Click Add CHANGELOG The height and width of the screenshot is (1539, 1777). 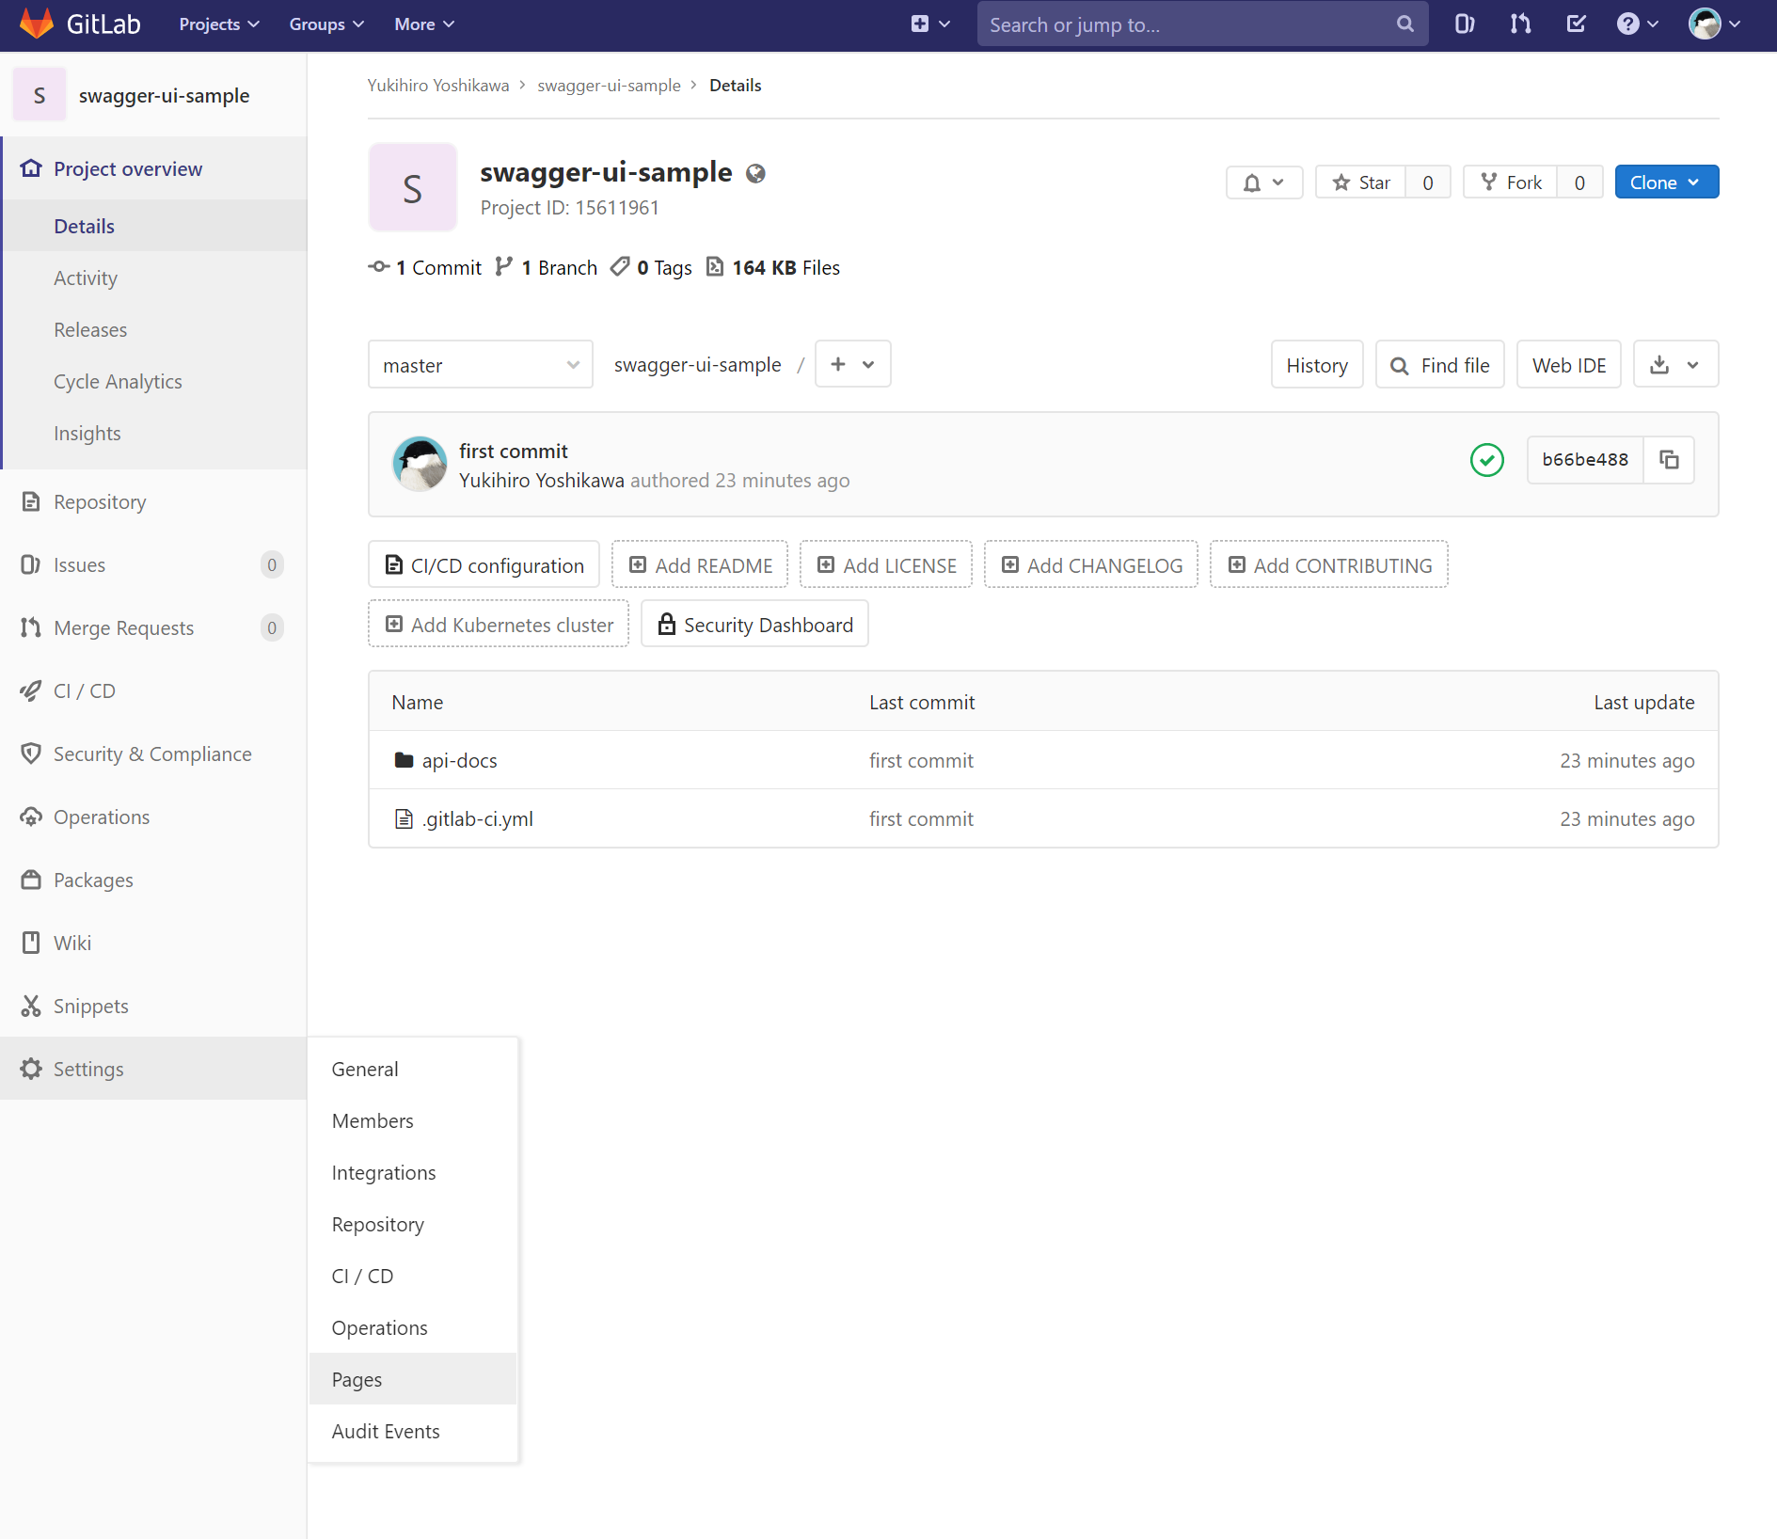tap(1091, 565)
